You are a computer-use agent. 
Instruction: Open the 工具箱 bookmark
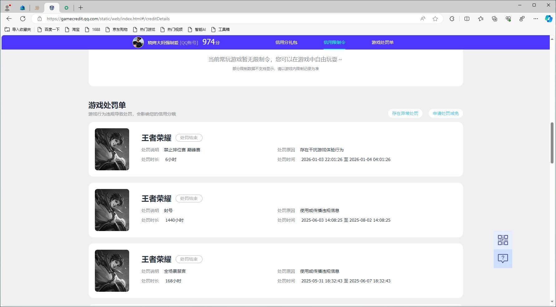[x=220, y=29]
